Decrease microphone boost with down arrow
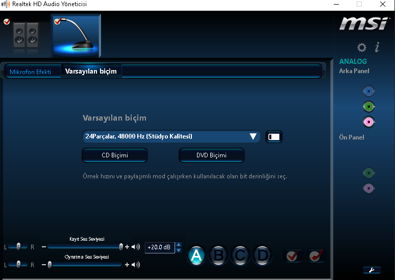Screen dimensions: 395x280 (x=179, y=250)
